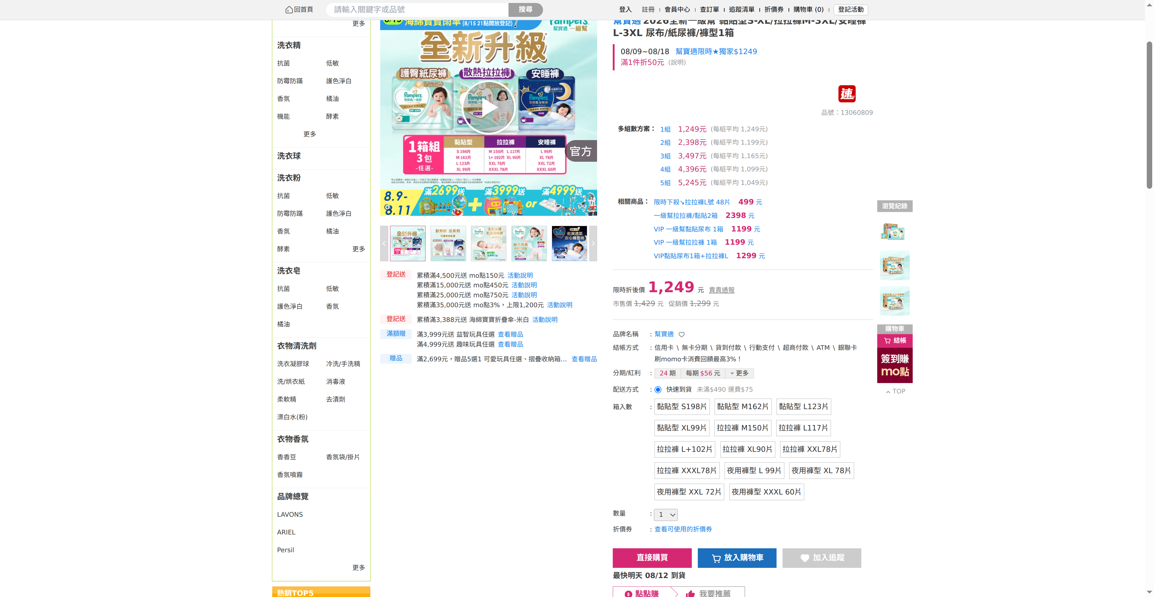
Task: Open 會員中心 in top navigation
Action: click(x=677, y=9)
